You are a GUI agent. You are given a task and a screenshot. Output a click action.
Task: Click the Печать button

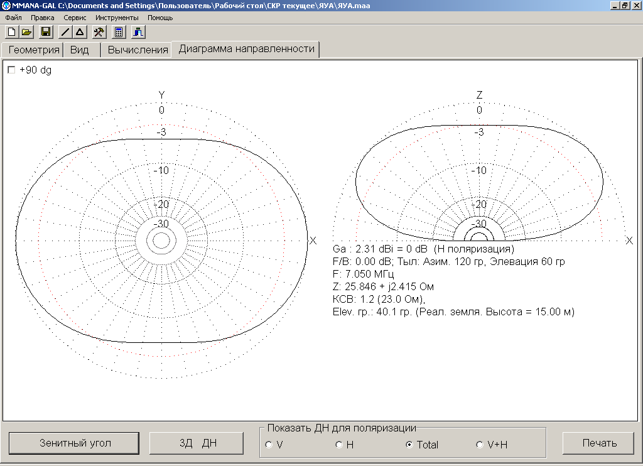(599, 443)
